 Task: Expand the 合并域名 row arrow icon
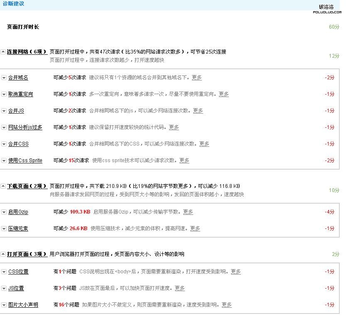point(4,78)
